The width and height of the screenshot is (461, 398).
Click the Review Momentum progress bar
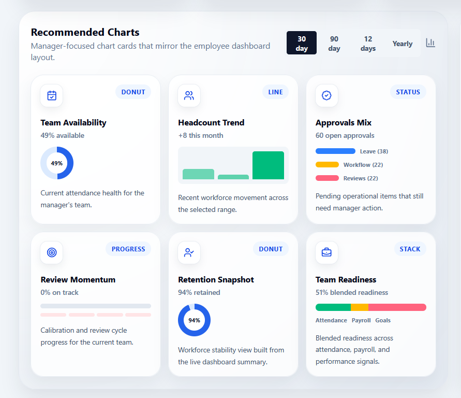point(96,306)
